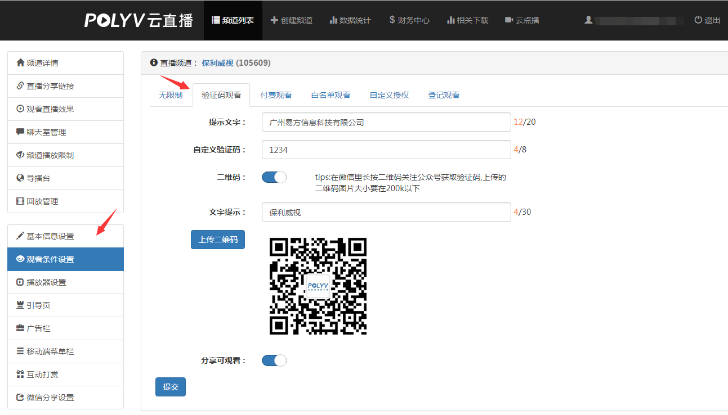The width and height of the screenshot is (728, 415).
Task: Toggle the 二维码 switch off
Action: pos(274,177)
